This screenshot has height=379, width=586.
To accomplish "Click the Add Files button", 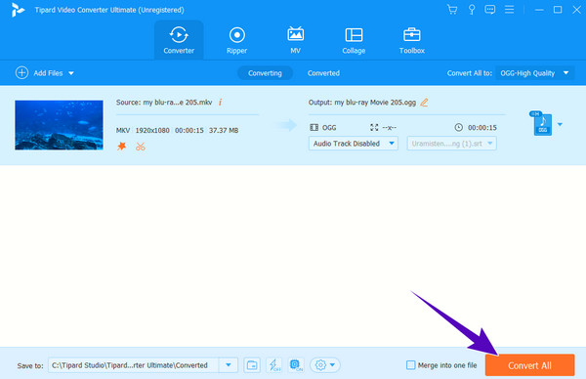I will coord(45,73).
